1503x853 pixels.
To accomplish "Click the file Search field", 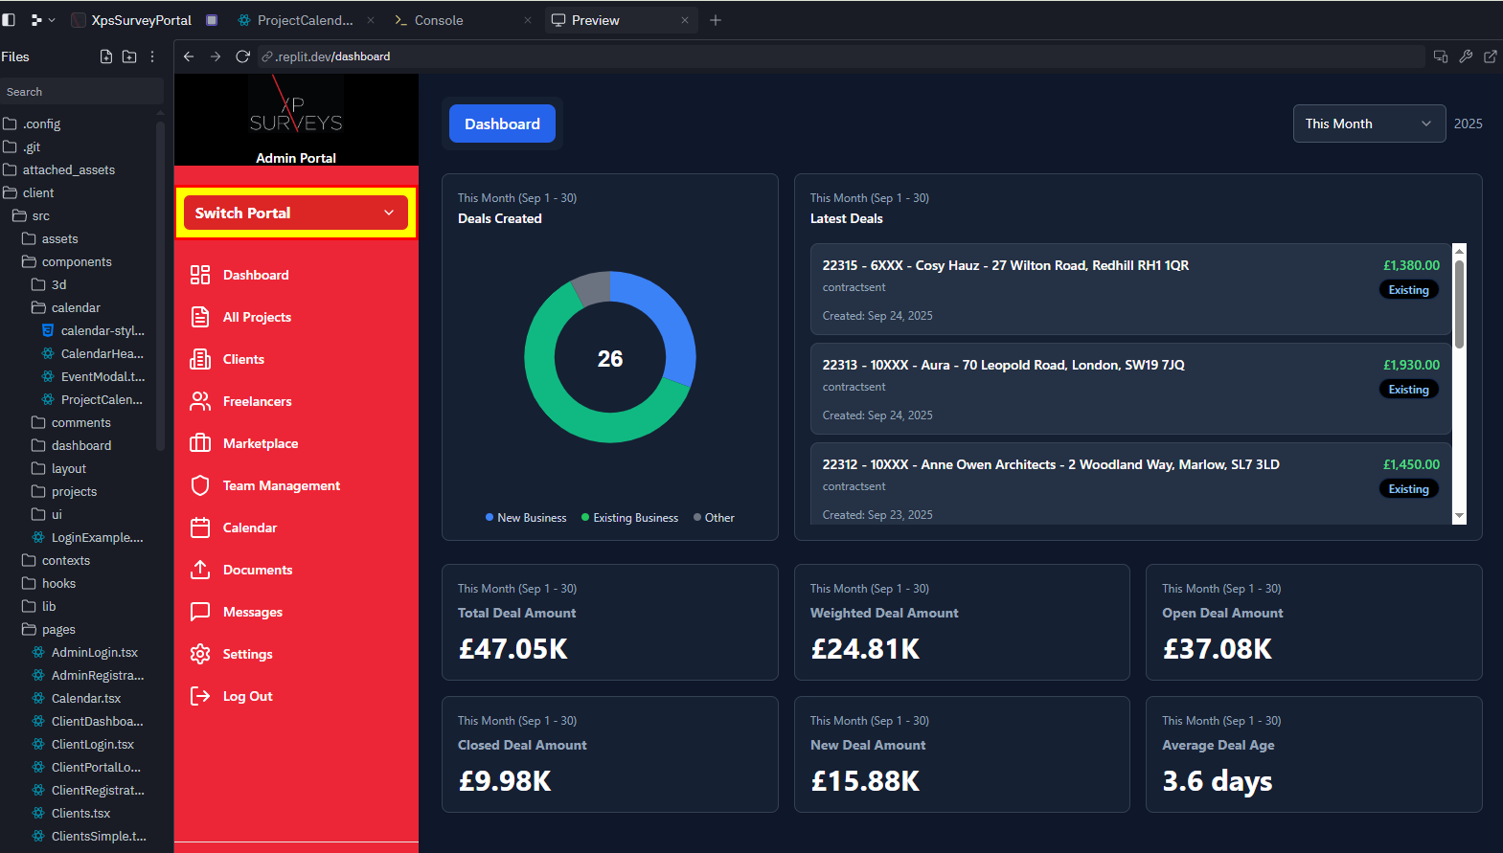I will (x=81, y=92).
